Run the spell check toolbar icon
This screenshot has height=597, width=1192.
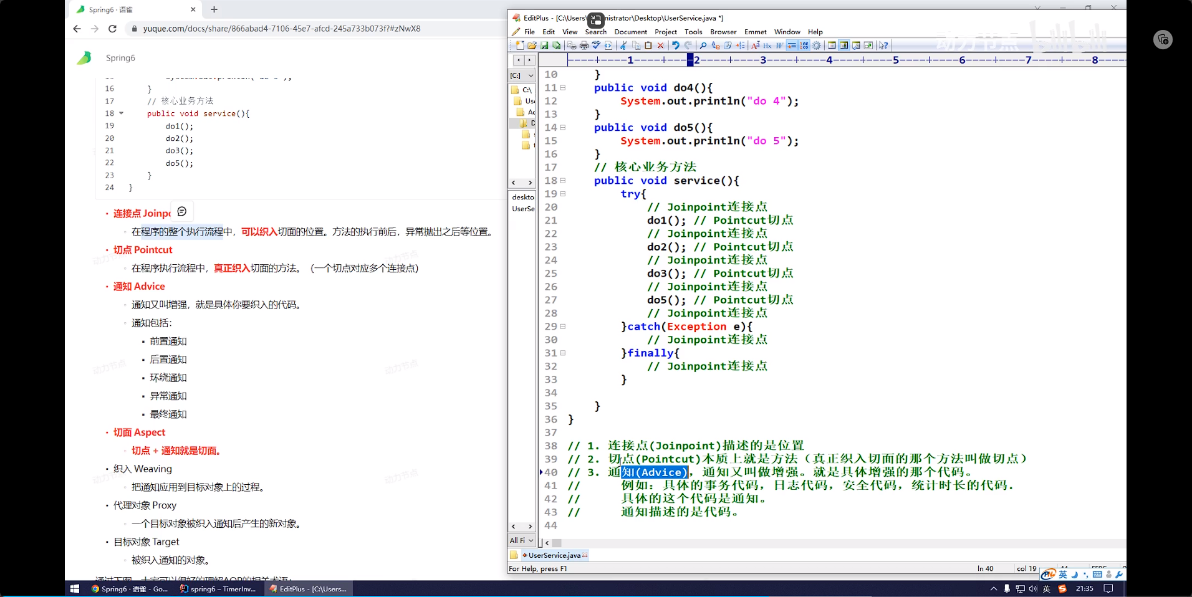tap(595, 45)
